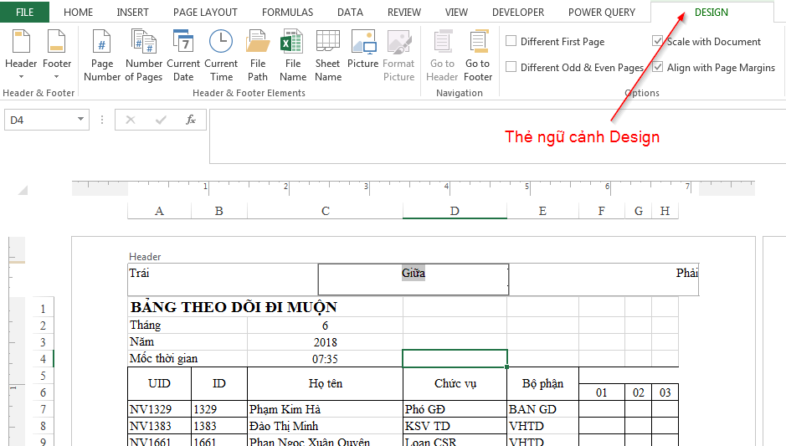This screenshot has height=446, width=786.
Task: Insert Picture into header
Action: point(363,49)
